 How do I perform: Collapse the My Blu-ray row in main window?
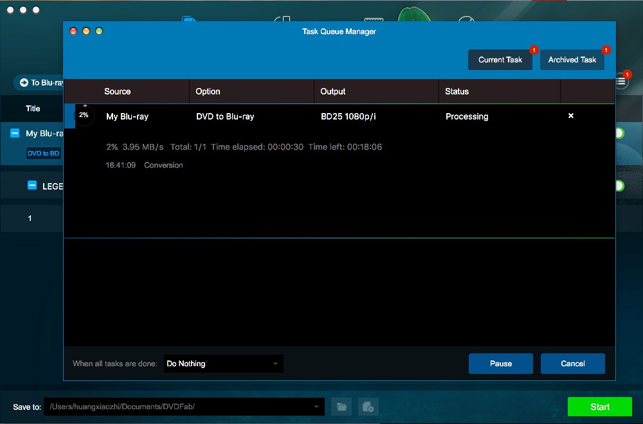pyautogui.click(x=15, y=133)
